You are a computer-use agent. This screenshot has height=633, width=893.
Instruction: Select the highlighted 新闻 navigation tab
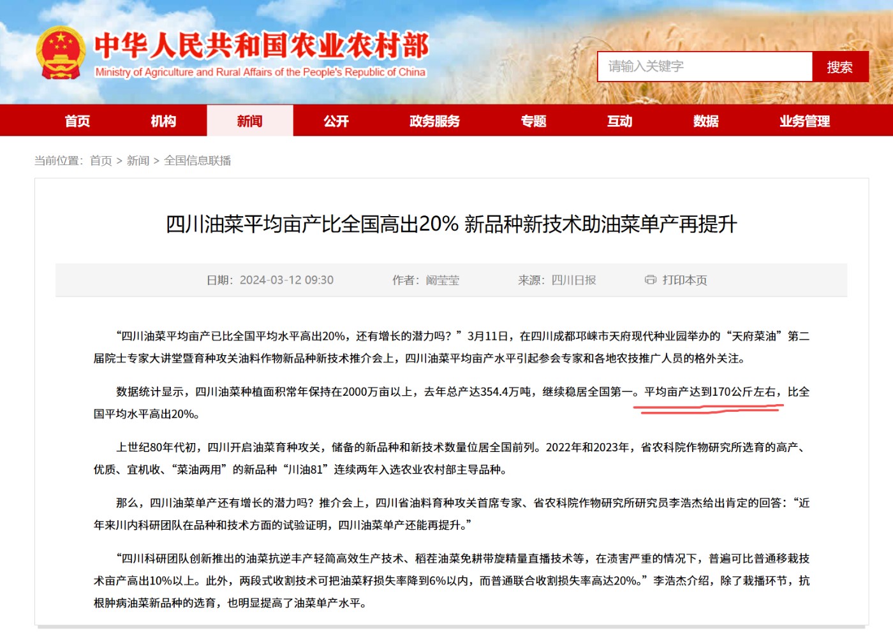pyautogui.click(x=249, y=121)
